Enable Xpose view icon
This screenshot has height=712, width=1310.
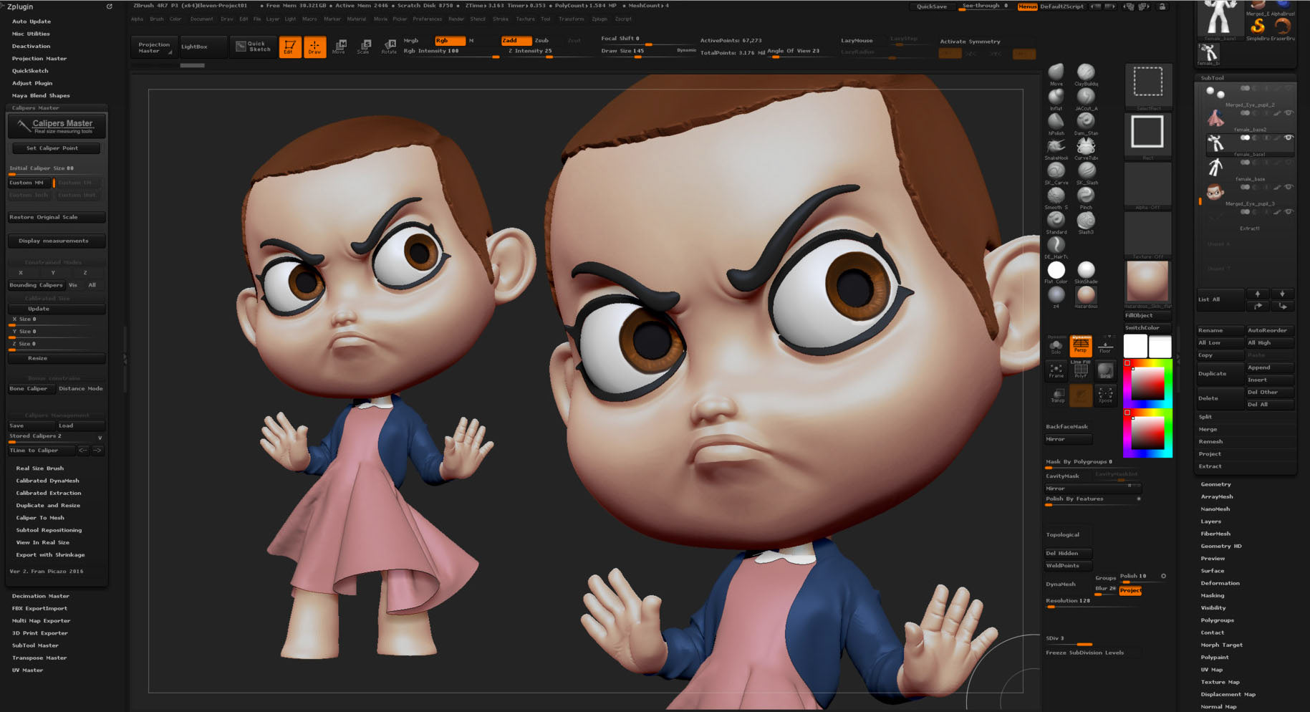[x=1105, y=395]
